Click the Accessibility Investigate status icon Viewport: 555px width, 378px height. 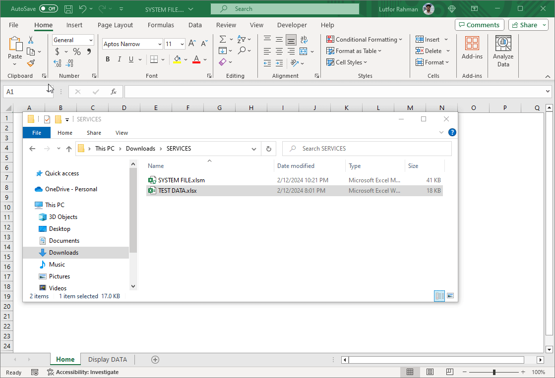[x=51, y=372]
